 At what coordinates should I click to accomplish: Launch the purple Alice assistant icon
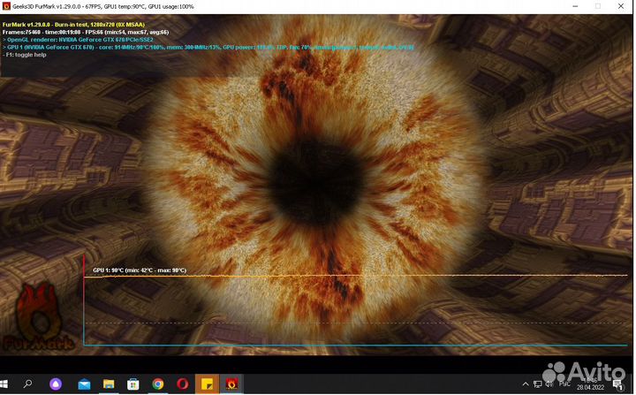click(x=56, y=384)
